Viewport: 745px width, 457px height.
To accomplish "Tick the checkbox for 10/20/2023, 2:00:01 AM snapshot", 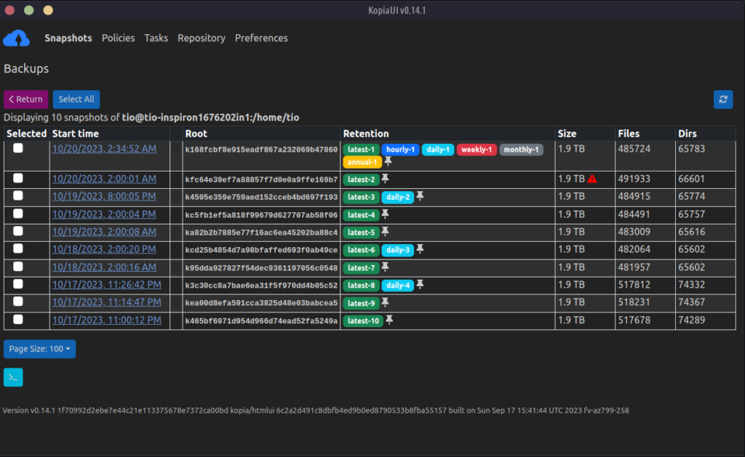I will point(18,178).
